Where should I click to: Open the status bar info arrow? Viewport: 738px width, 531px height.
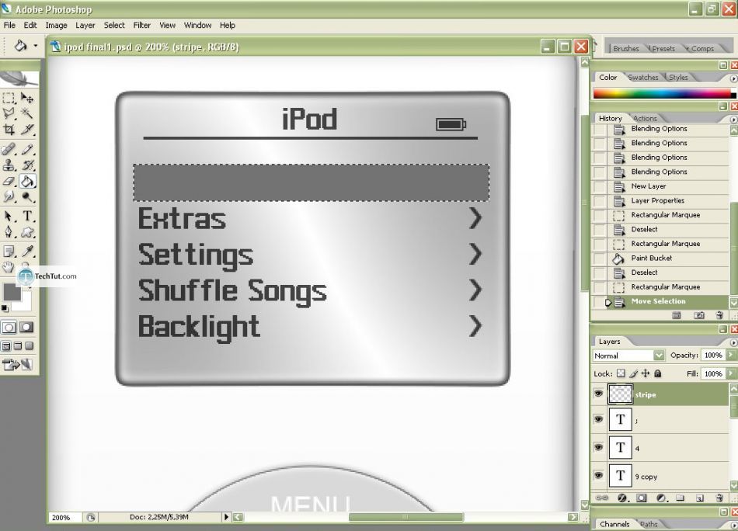pyautogui.click(x=226, y=517)
